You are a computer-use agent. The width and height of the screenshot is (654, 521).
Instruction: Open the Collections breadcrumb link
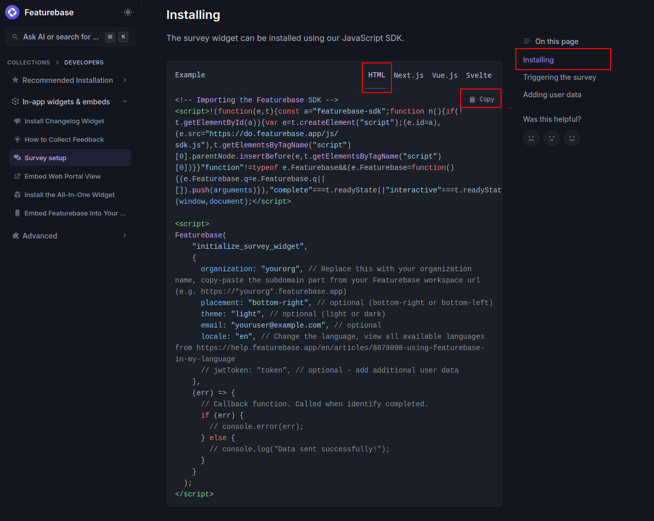click(29, 62)
